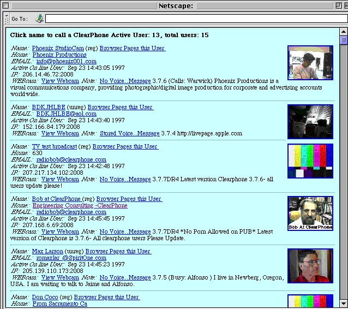Open No Voice Message for Bob at ClearPhone
This screenshot has width=348, height=309.
[125, 231]
